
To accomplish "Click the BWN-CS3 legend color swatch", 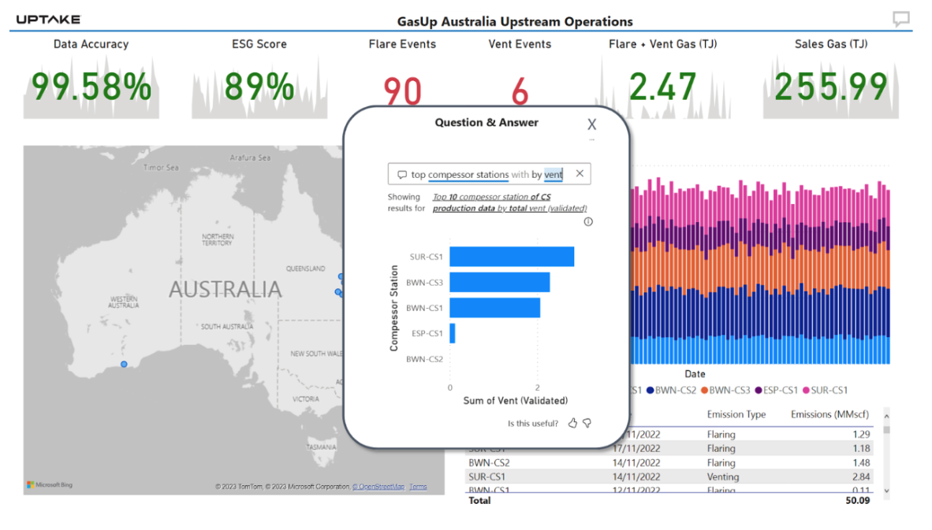I will [704, 391].
